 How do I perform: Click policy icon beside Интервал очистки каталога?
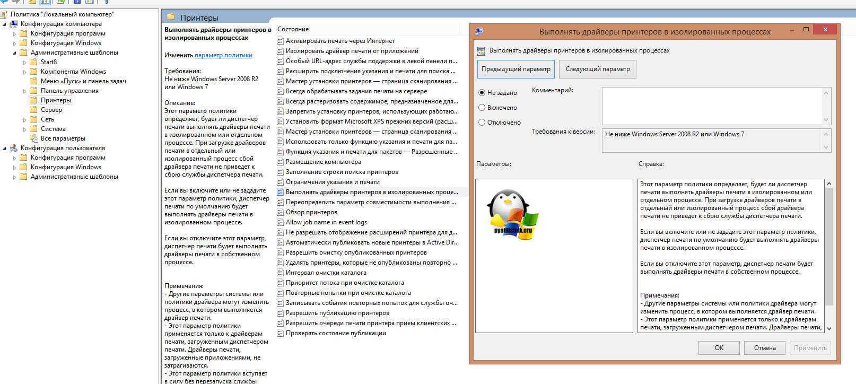(280, 273)
